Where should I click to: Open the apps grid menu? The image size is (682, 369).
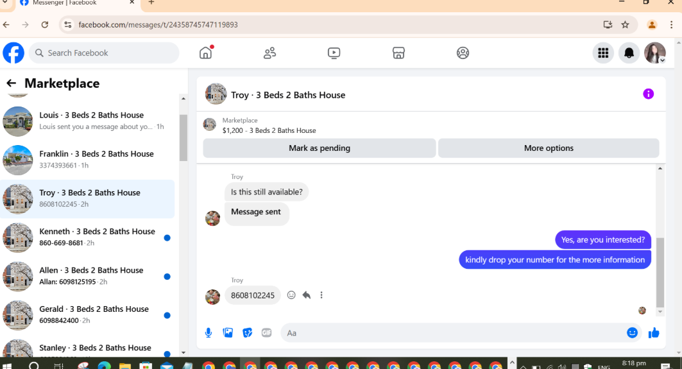coord(603,53)
